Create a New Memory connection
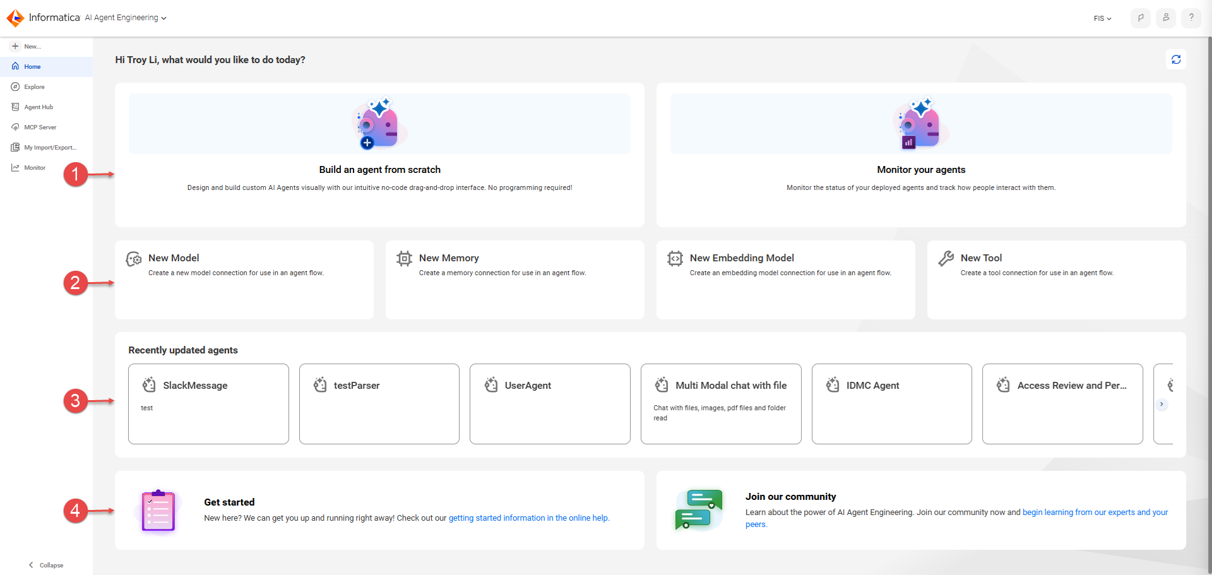 (x=515, y=280)
